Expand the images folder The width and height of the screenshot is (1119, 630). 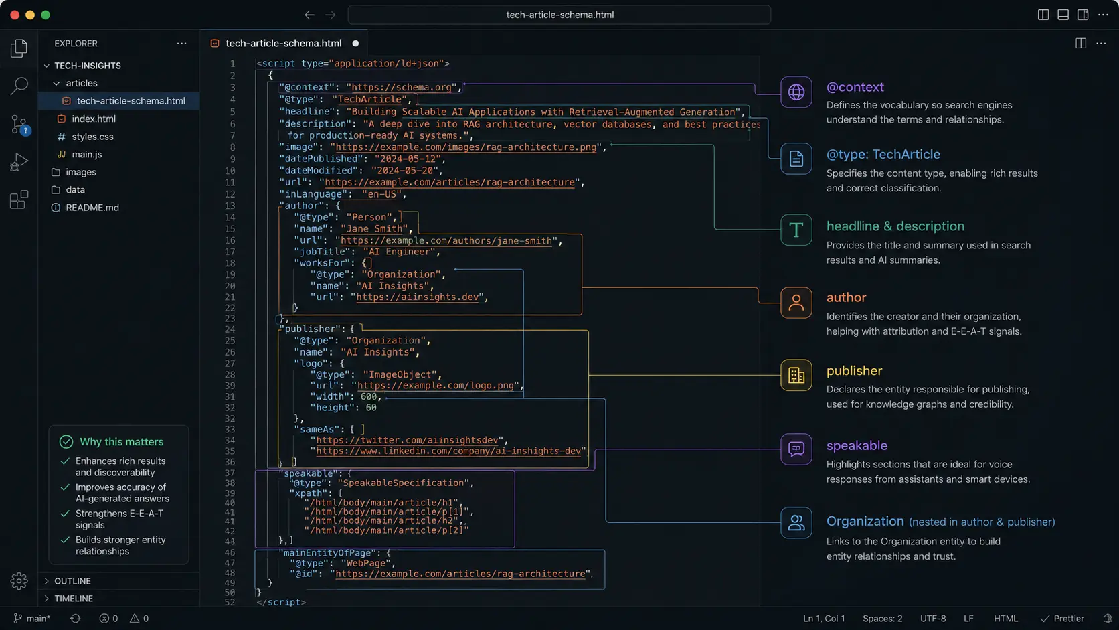tap(118, 172)
